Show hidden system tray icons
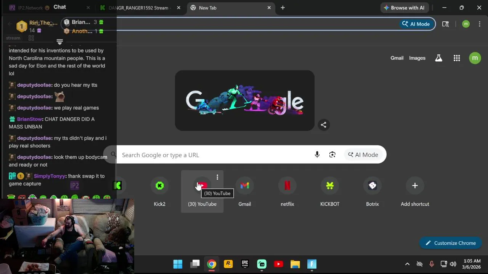 407,264
